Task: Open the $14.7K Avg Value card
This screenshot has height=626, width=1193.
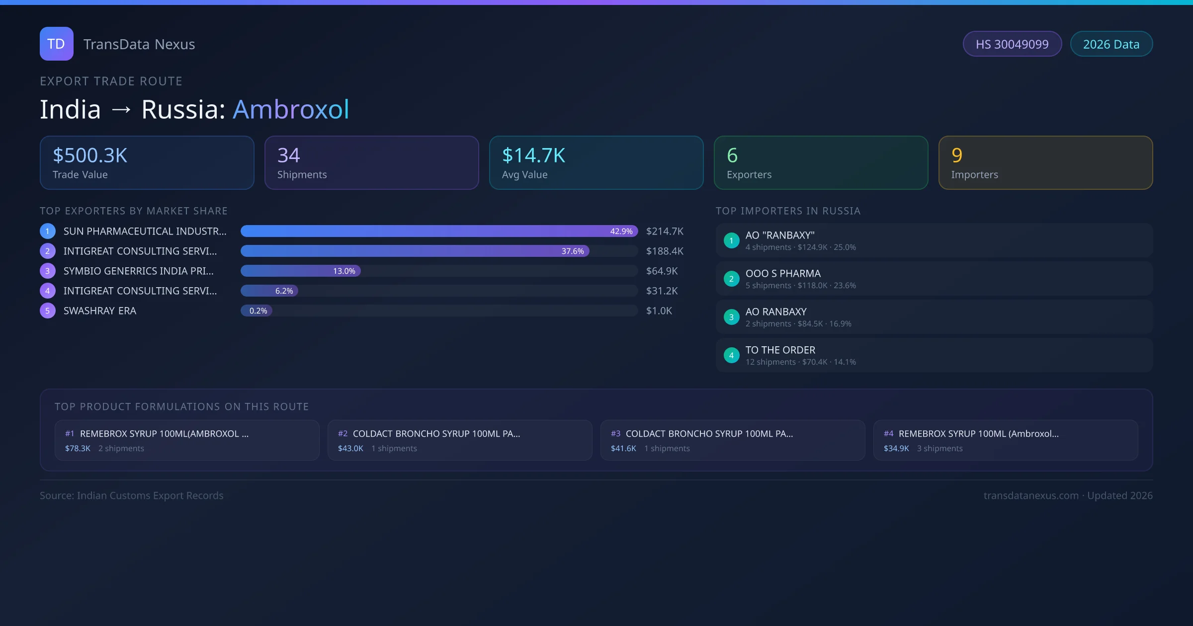Action: (x=596, y=162)
